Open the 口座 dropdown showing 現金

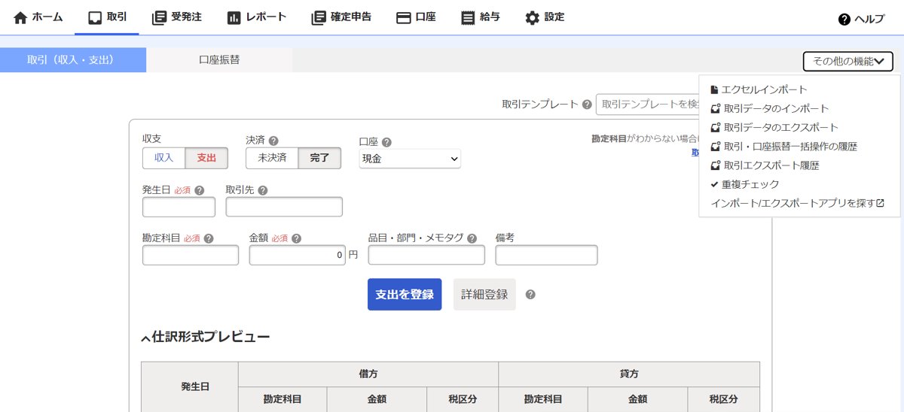click(x=410, y=159)
